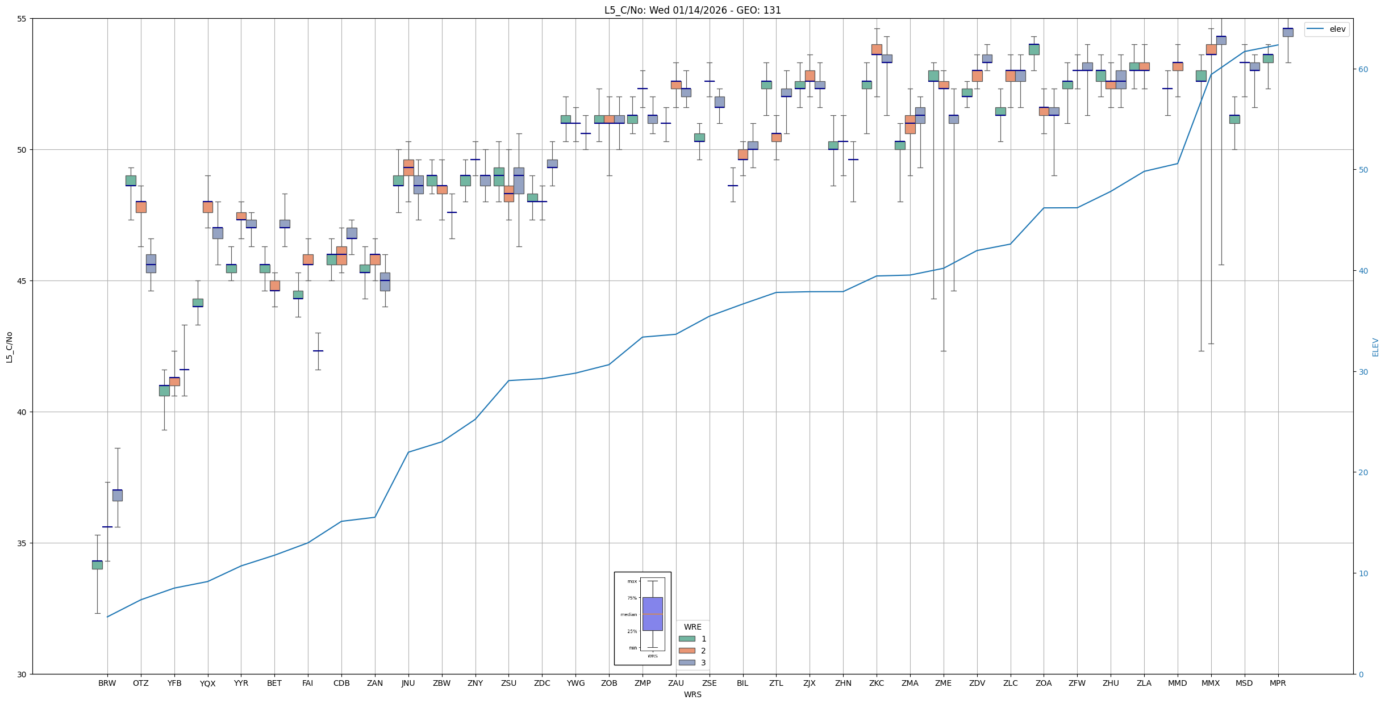Click the 60 tick on right elevation axis
This screenshot has height=704, width=1385.
[1363, 69]
